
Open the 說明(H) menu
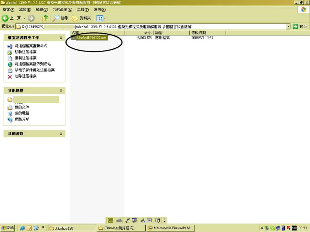(x=100, y=9)
